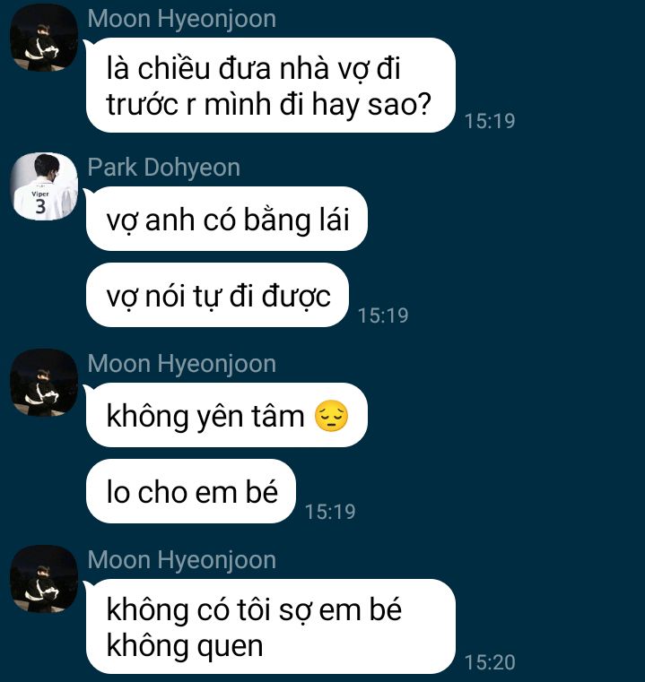Tap the bubble 'vợ nói tự đi được'
645x682 pixels.
pos(217,295)
